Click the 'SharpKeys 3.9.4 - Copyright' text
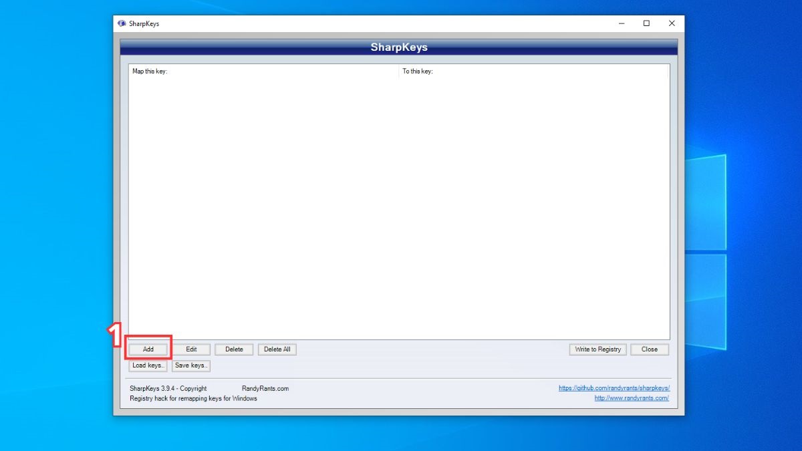Viewport: 802px width, 451px height. pyautogui.click(x=168, y=388)
